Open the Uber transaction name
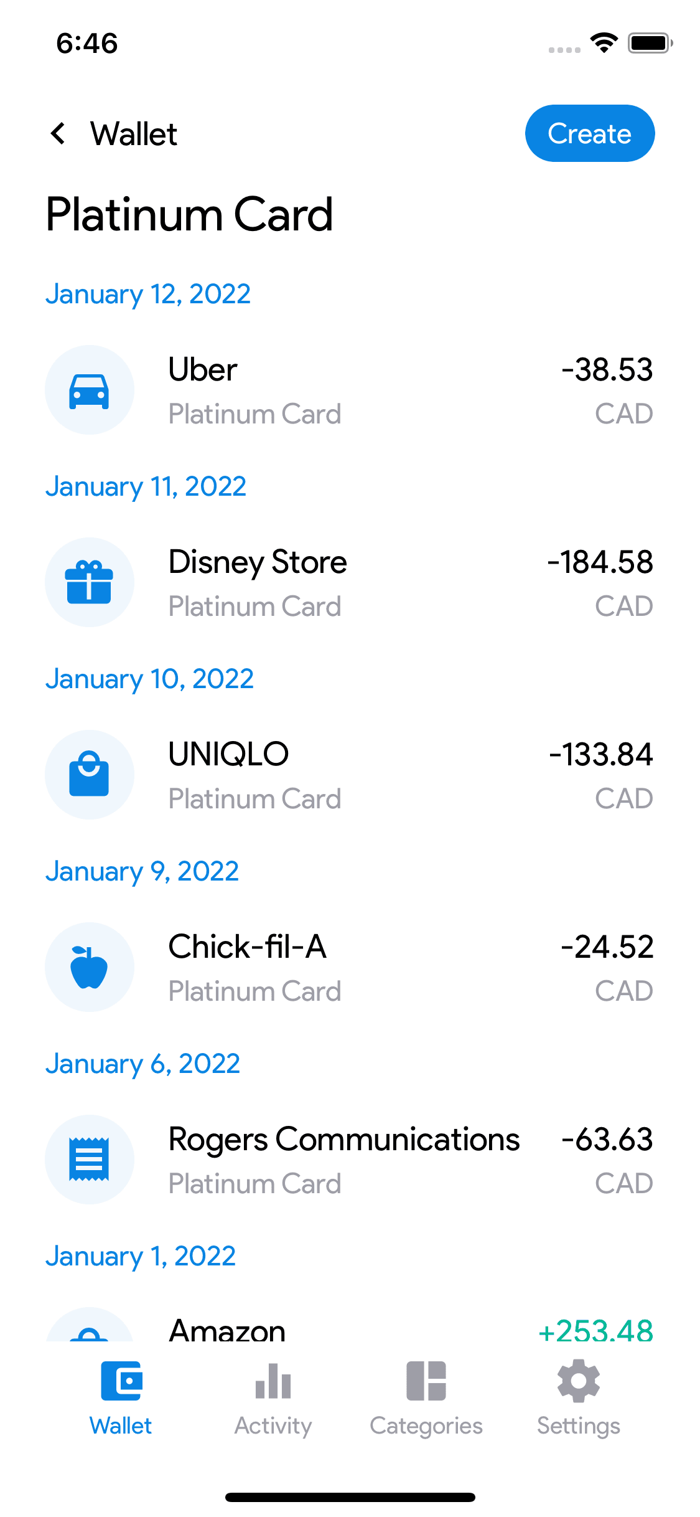The width and height of the screenshot is (700, 1517). point(203,370)
